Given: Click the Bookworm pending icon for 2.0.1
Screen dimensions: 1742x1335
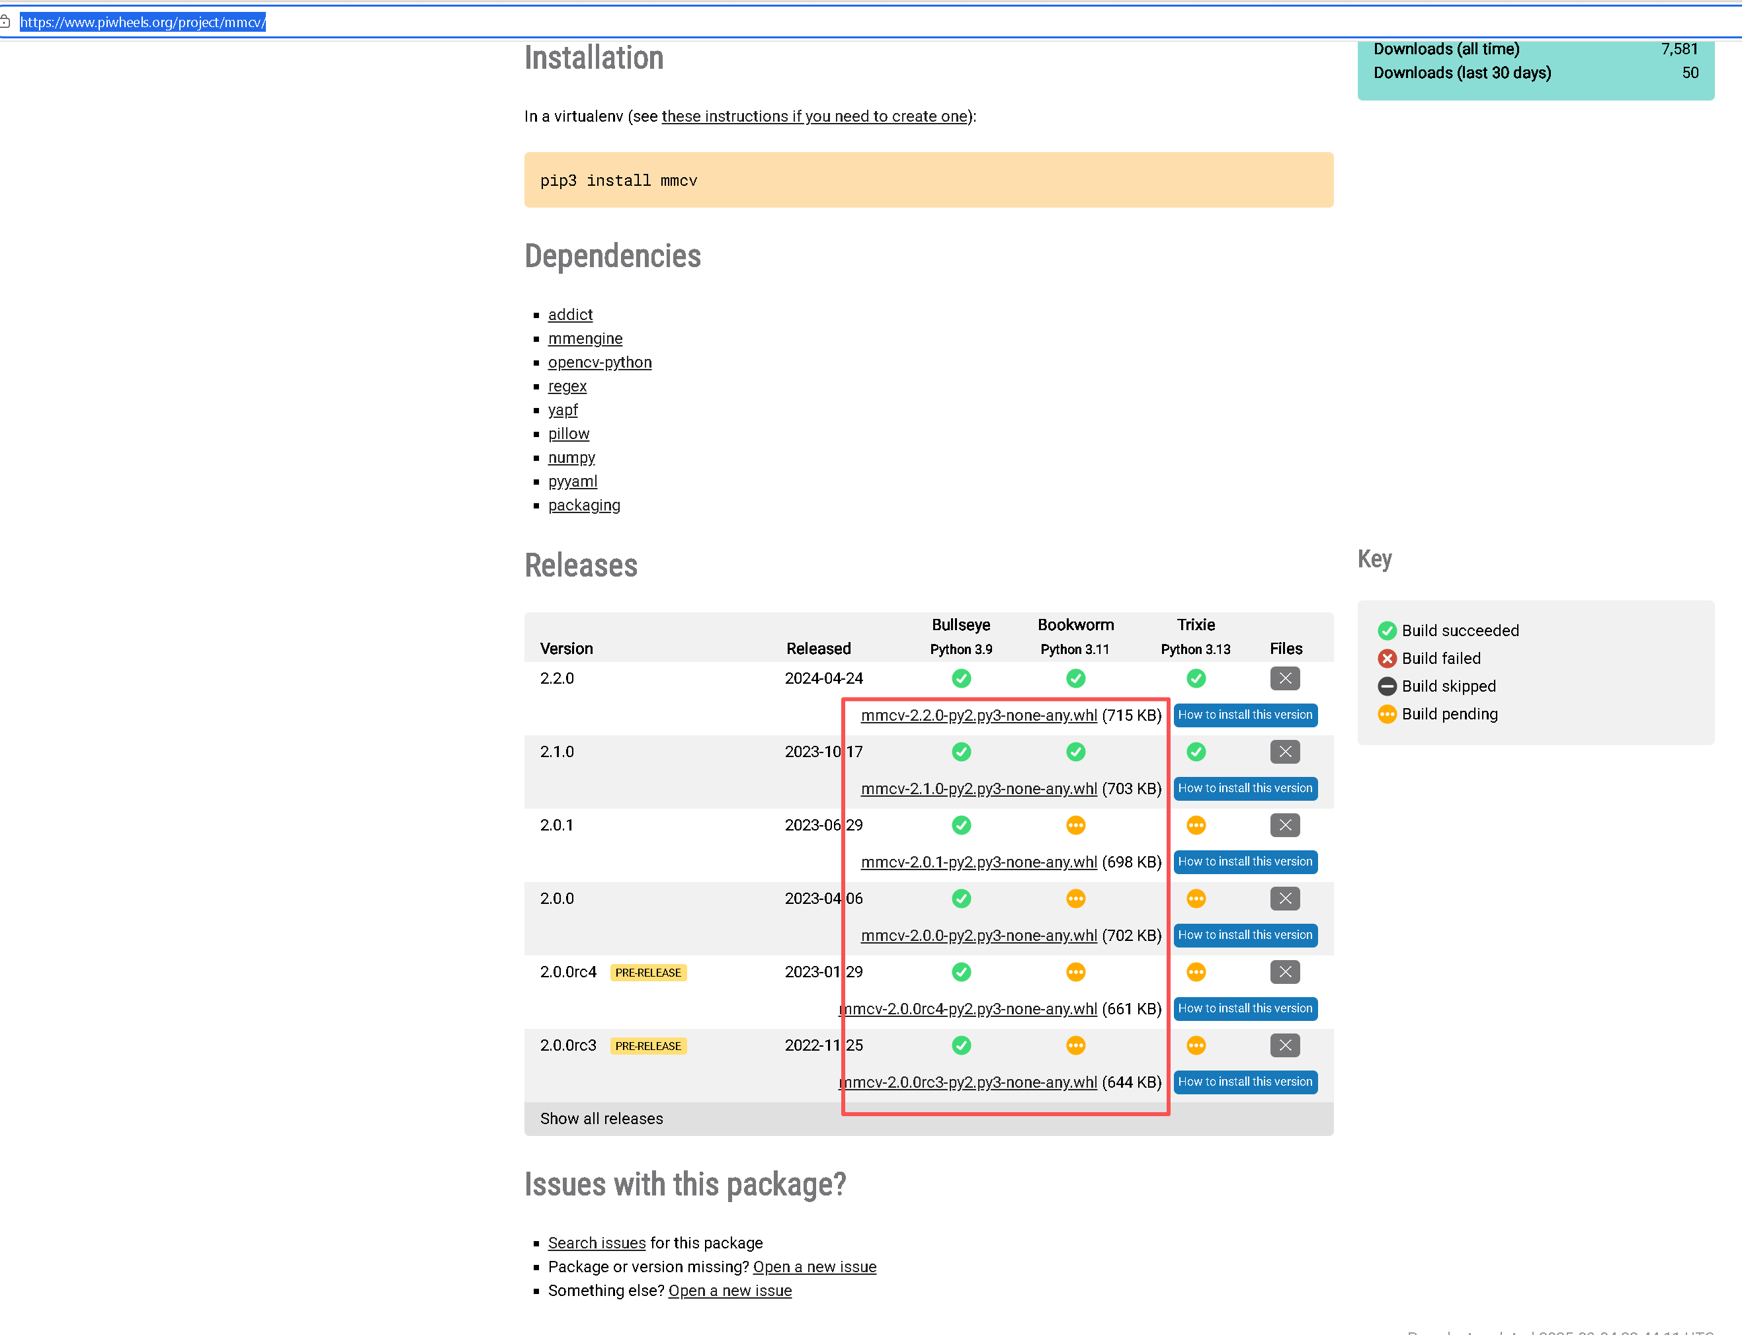Looking at the screenshot, I should [1075, 826].
